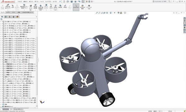Image resolution: width=186 pixels, height=112 pixels.
Task: Open the SolidWorks Resources home icon
Action: 184,18
